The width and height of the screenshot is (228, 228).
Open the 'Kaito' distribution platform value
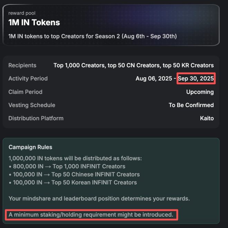pos(207,118)
